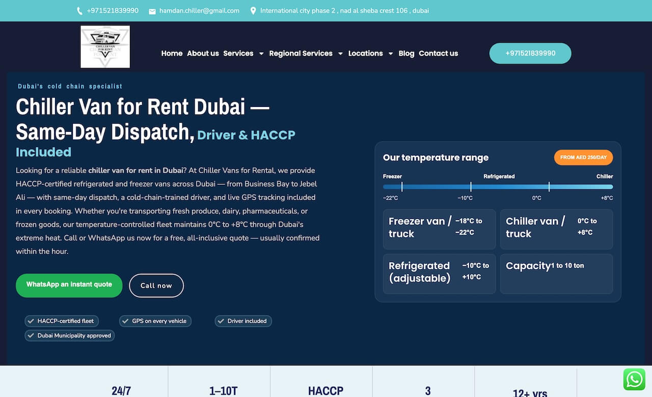Screen dimensions: 652x397
Task: Open the About us menu item
Action: pyautogui.click(x=203, y=53)
